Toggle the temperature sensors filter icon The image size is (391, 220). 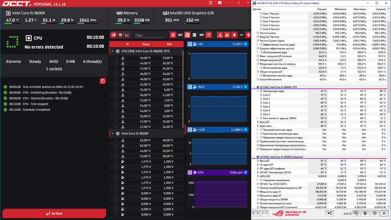(220, 35)
